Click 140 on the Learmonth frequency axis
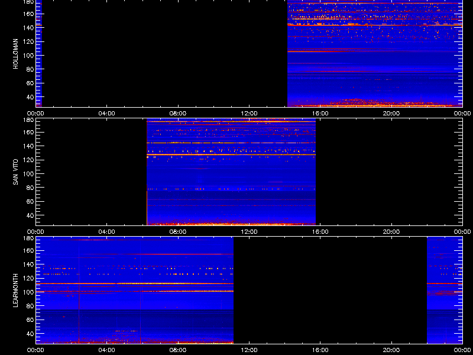The width and height of the screenshot is (473, 355). [x=29, y=264]
